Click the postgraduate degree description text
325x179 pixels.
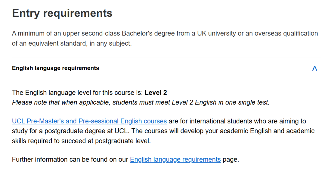pyautogui.click(x=162, y=131)
